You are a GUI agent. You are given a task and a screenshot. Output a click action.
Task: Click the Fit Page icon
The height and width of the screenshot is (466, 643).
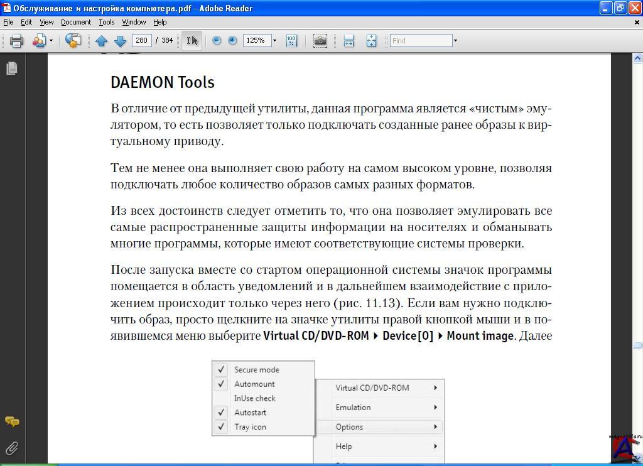pyautogui.click(x=371, y=41)
